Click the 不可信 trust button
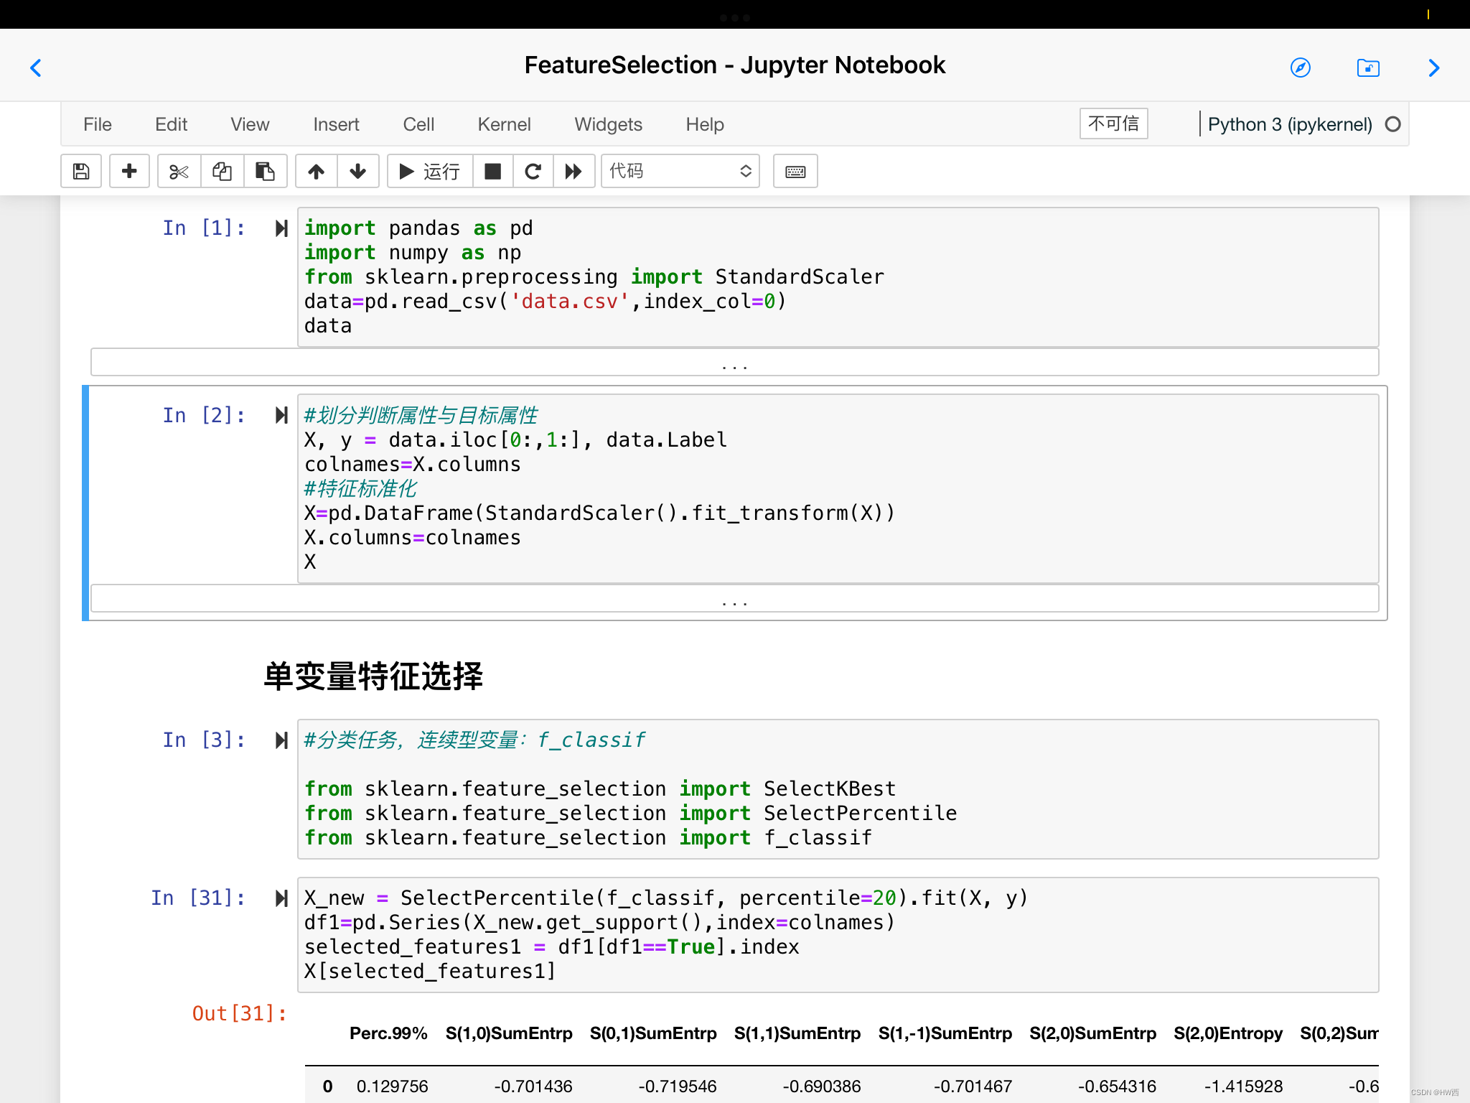Image resolution: width=1470 pixels, height=1103 pixels. tap(1113, 124)
